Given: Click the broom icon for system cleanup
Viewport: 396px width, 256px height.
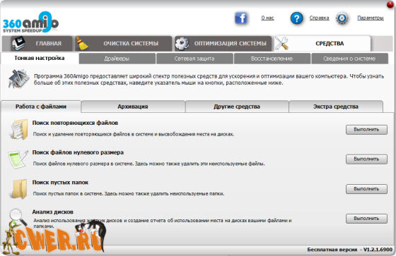Looking at the screenshot, I should (x=81, y=43).
